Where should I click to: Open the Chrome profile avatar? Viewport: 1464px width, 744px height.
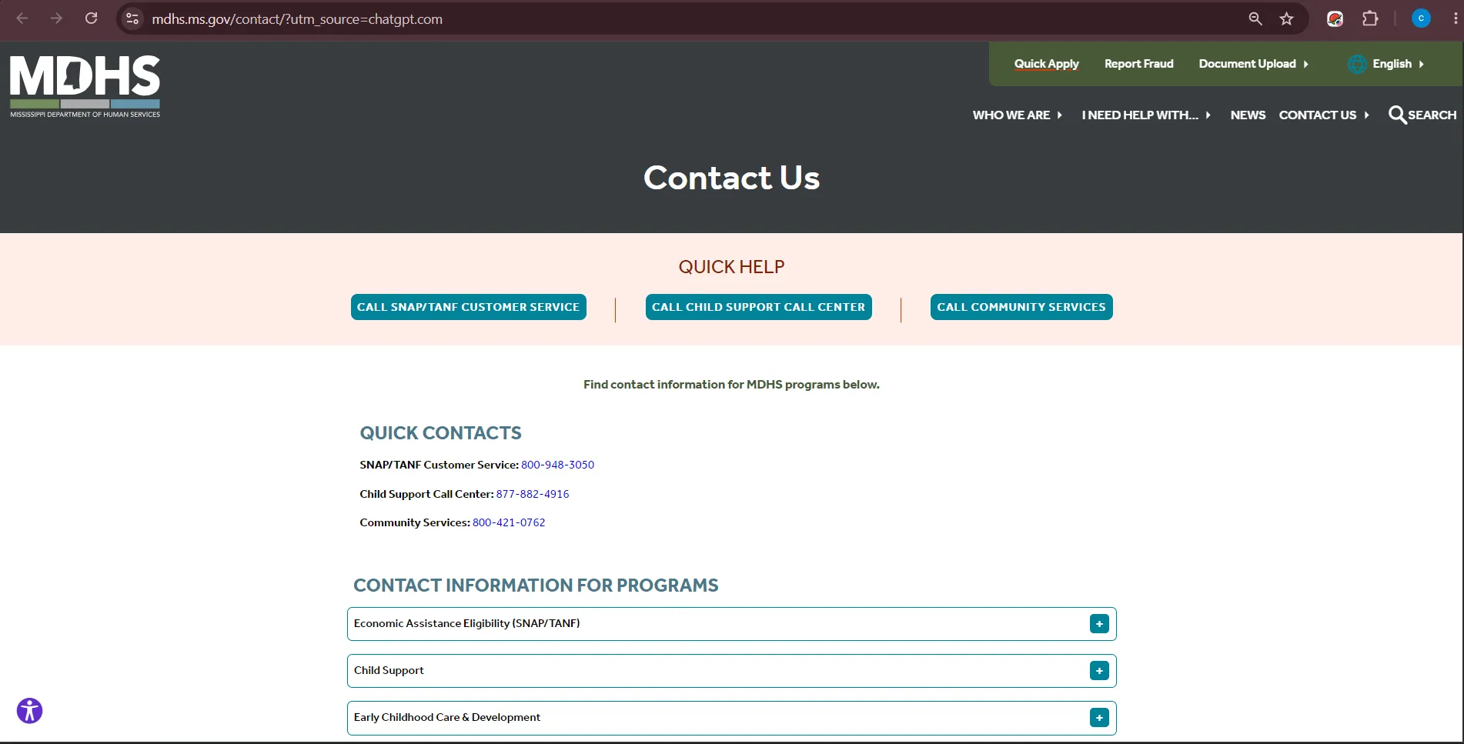click(x=1421, y=18)
